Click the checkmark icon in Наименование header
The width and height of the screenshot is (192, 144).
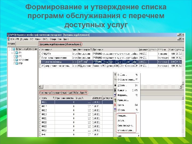pyautogui.click(x=40, y=50)
